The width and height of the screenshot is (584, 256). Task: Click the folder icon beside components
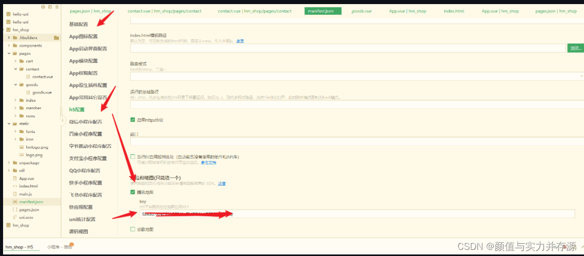pyautogui.click(x=15, y=45)
